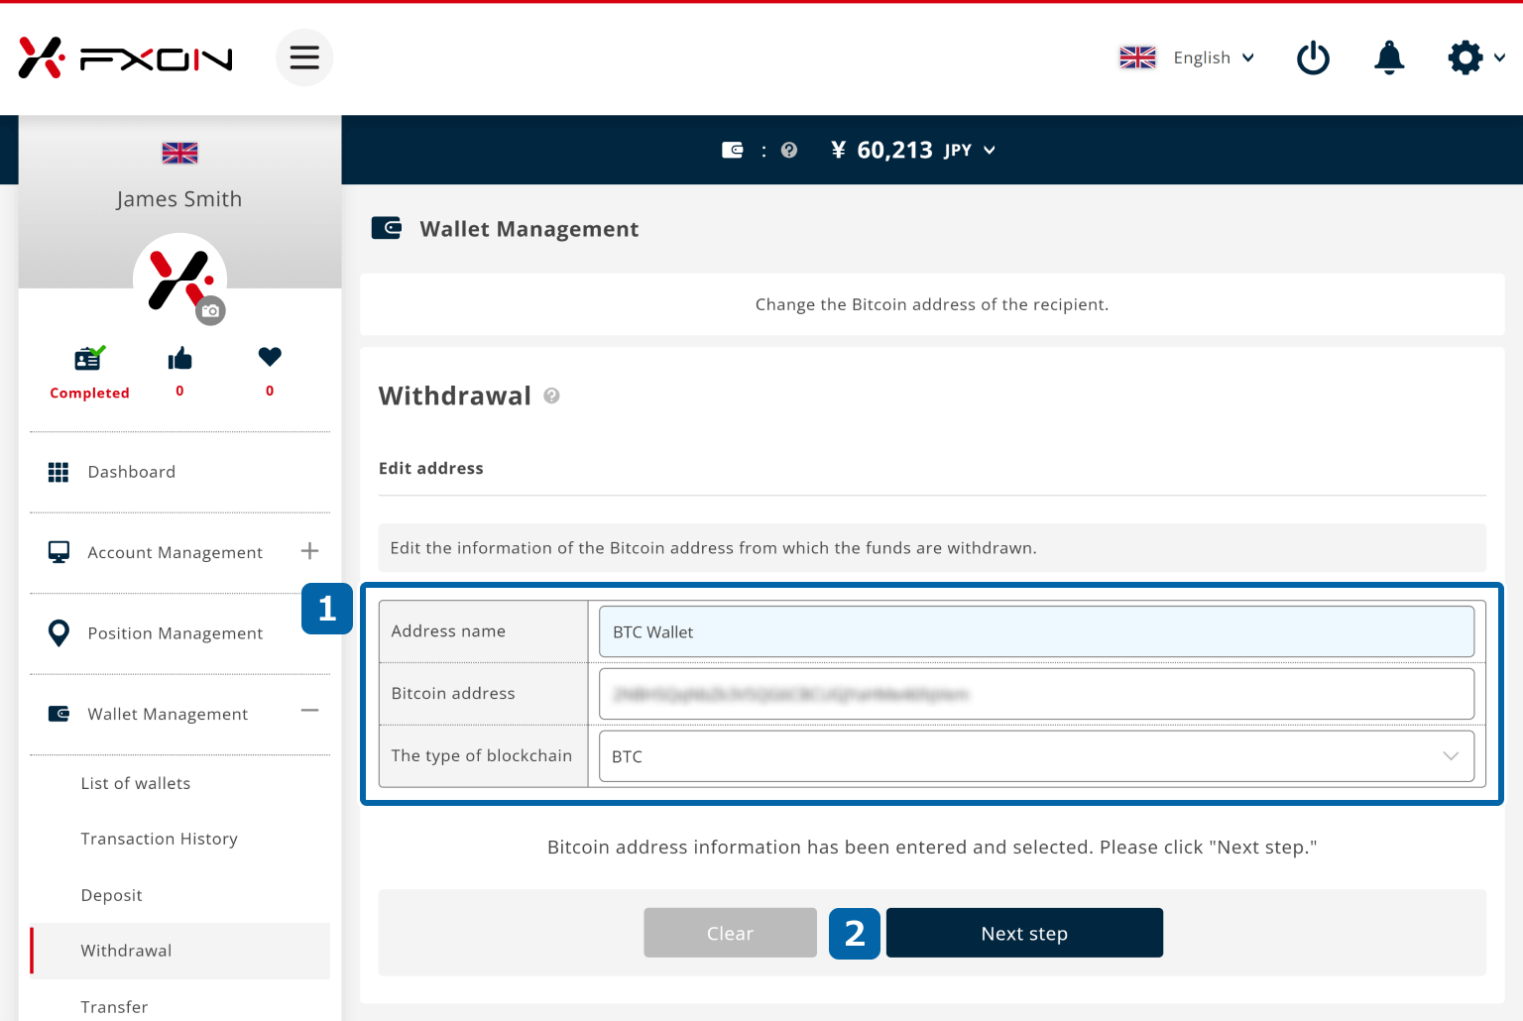The width and height of the screenshot is (1523, 1021).
Task: Click the profile UK flag icon
Action: coord(179,153)
